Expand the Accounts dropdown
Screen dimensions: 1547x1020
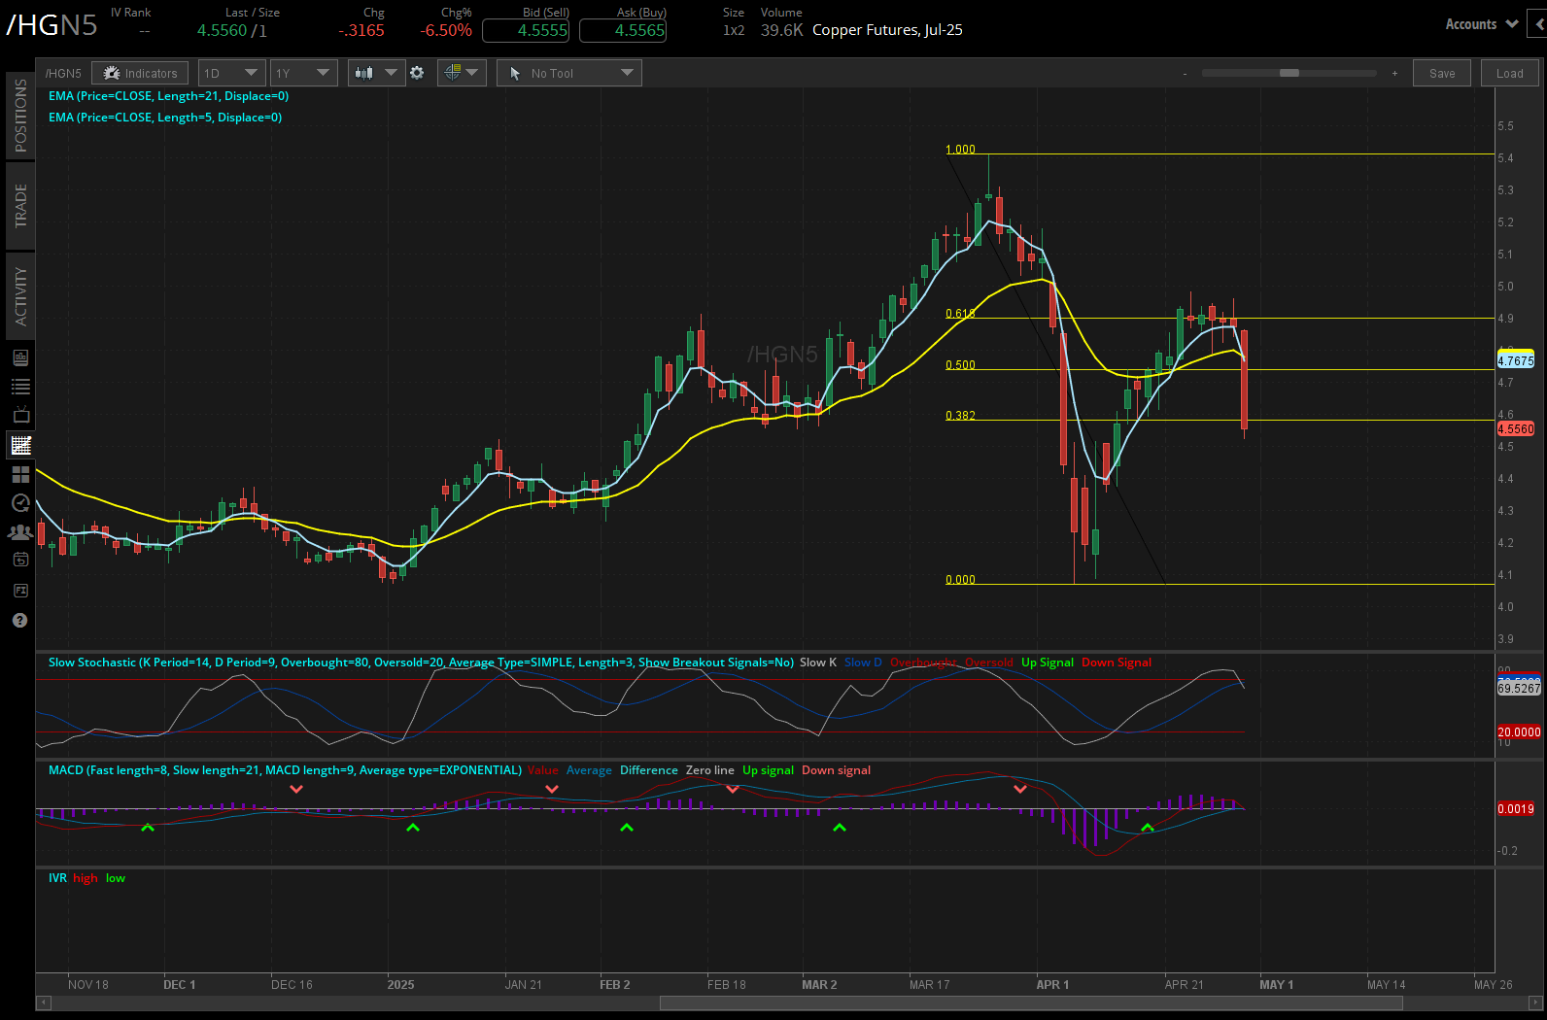click(1481, 24)
